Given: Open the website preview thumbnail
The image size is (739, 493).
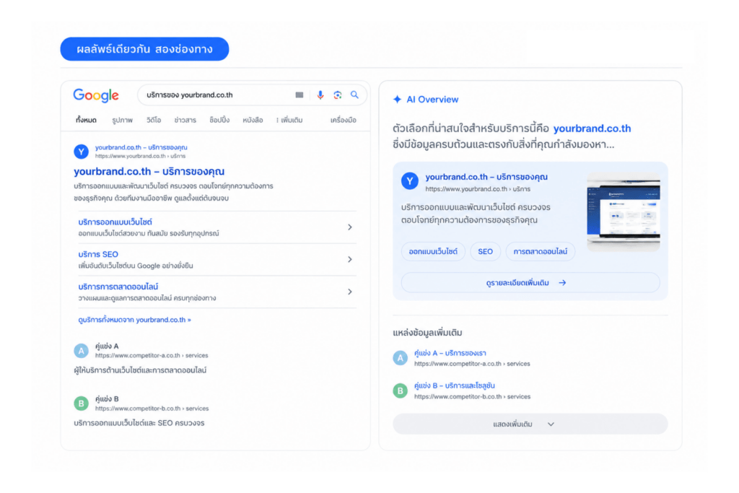Looking at the screenshot, I should tap(624, 212).
